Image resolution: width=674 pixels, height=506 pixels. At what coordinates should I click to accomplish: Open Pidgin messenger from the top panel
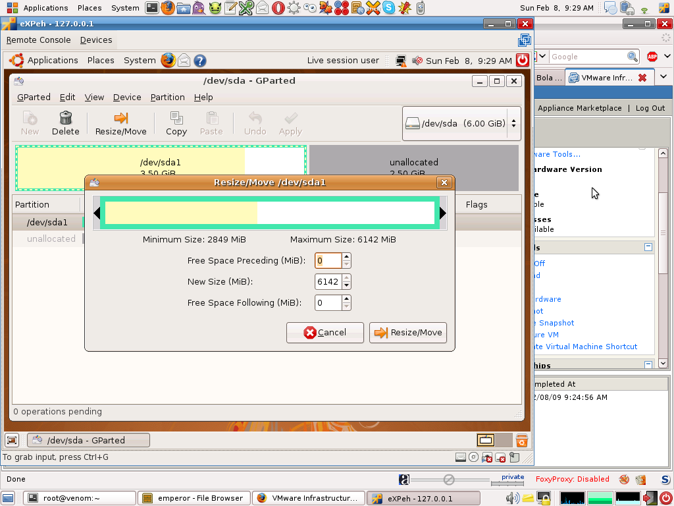click(x=199, y=8)
